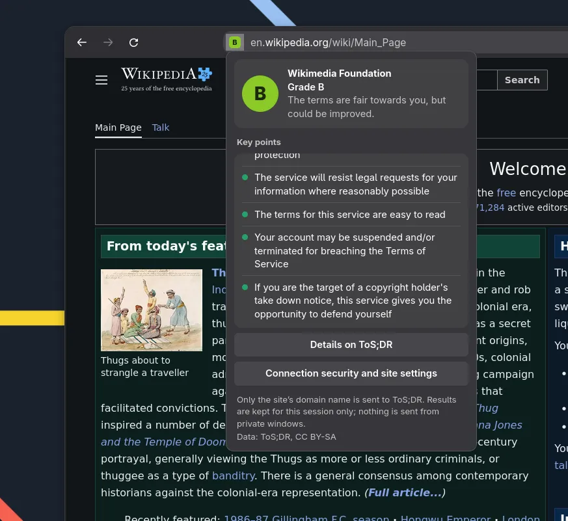Open the Temple of Doom link

[x=163, y=442]
